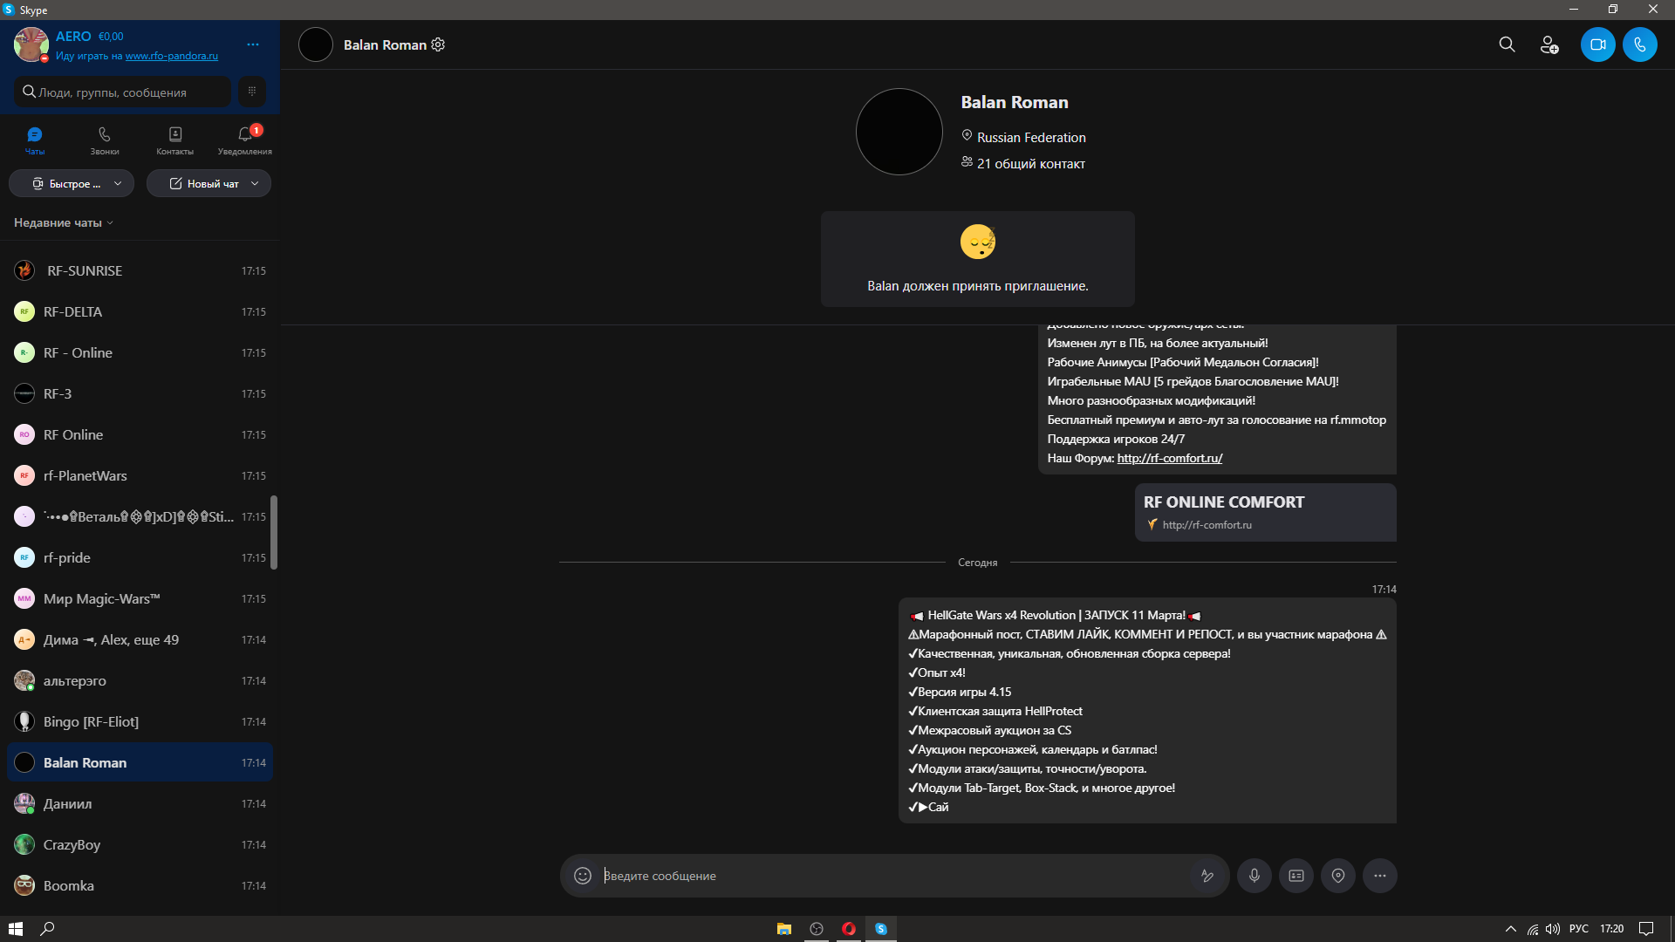Open the CrazyBoy chat
The image size is (1675, 942).
point(140,845)
